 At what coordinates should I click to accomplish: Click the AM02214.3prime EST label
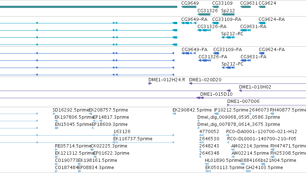point(250,146)
